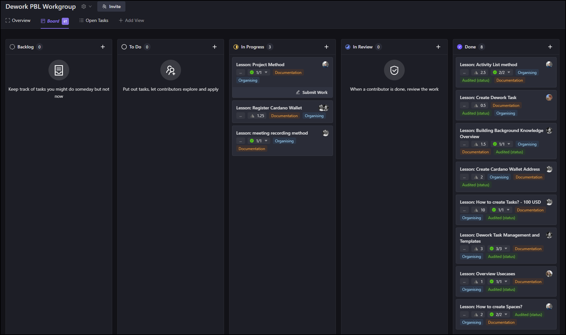The height and width of the screenshot is (335, 566).
Task: Click the To Do add-contributor icon
Action: 171,70
